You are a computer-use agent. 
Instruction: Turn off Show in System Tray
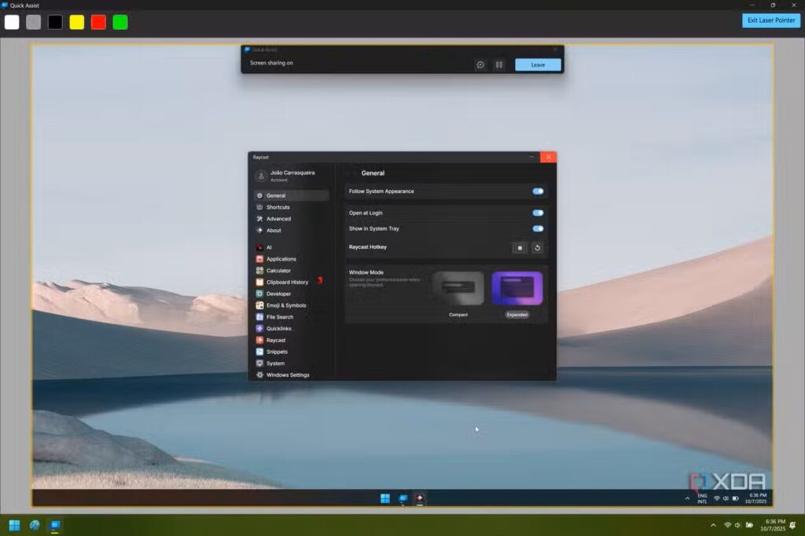[x=538, y=229]
